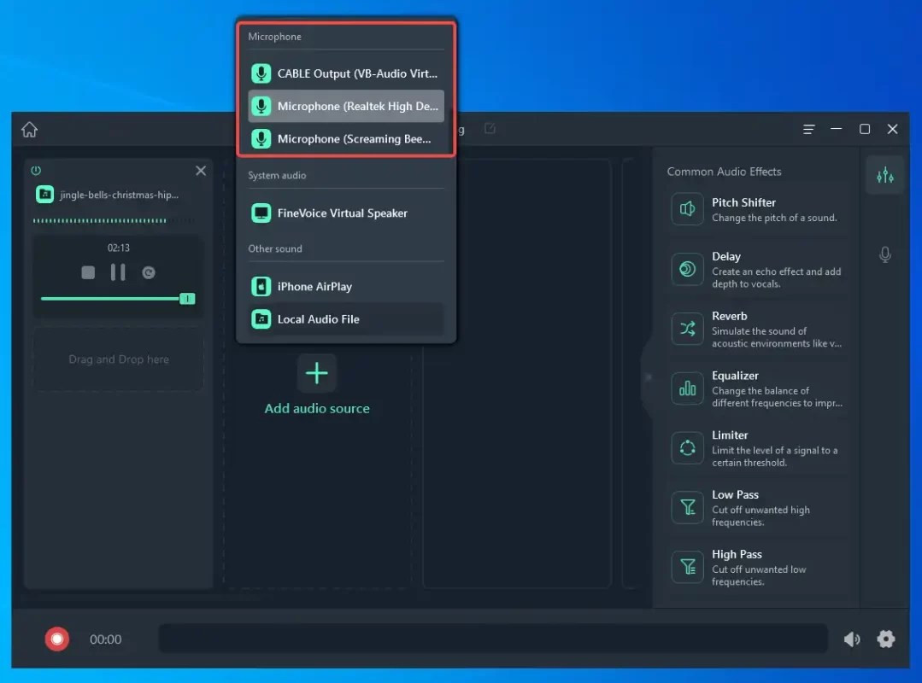The image size is (922, 683).
Task: Click the Pitch Shifter speaker icon
Action: pyautogui.click(x=687, y=209)
